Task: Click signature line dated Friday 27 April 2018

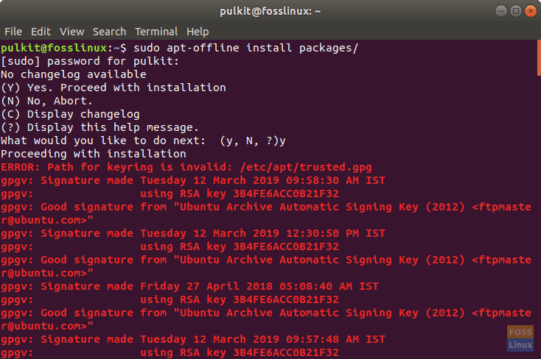Action: click(x=189, y=286)
